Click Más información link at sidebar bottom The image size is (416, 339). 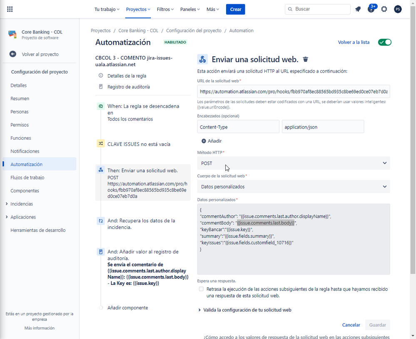click(x=40, y=328)
